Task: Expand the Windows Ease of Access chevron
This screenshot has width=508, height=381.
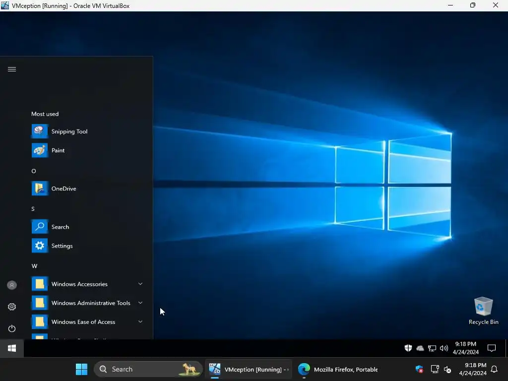Action: click(140, 321)
